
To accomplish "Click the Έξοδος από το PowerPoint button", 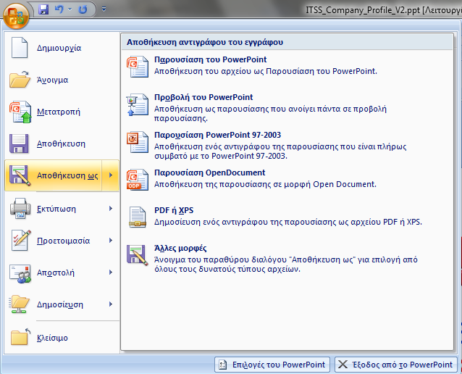I will [x=395, y=365].
